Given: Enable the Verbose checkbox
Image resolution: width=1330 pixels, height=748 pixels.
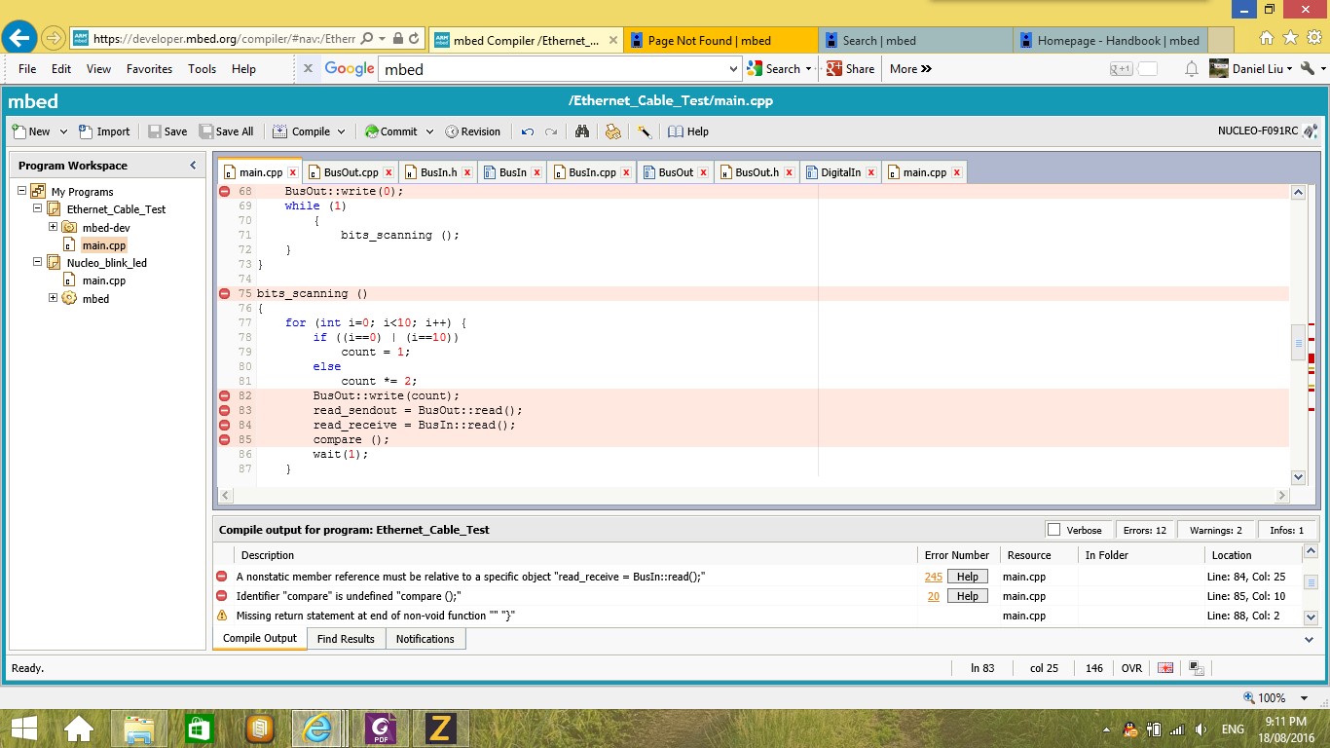Looking at the screenshot, I should coord(1053,530).
